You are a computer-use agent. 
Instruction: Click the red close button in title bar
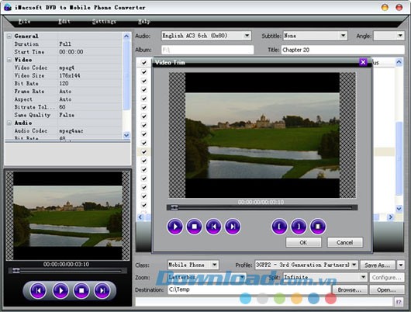tap(399, 7)
